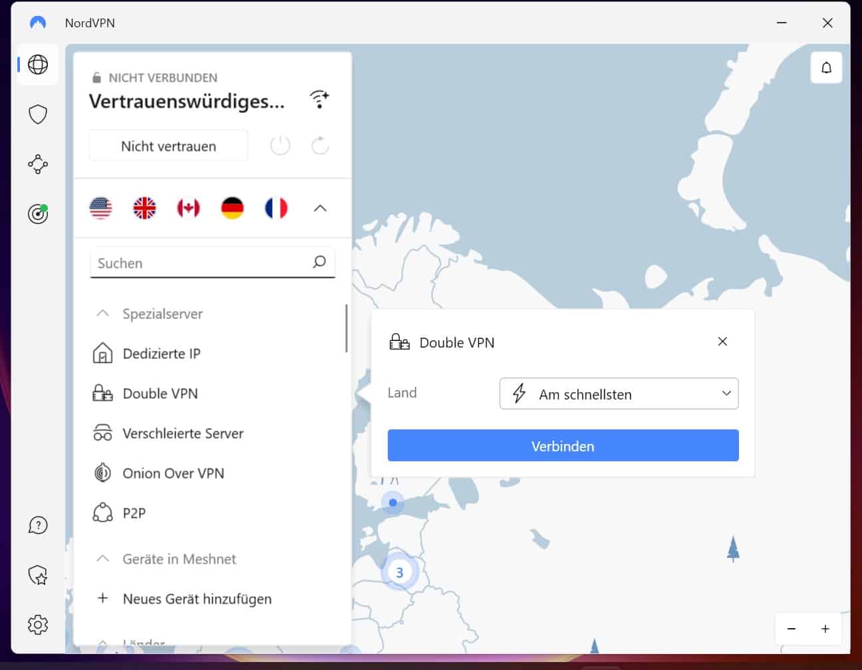Click the power connect icon
This screenshot has height=670, width=862.
[280, 146]
